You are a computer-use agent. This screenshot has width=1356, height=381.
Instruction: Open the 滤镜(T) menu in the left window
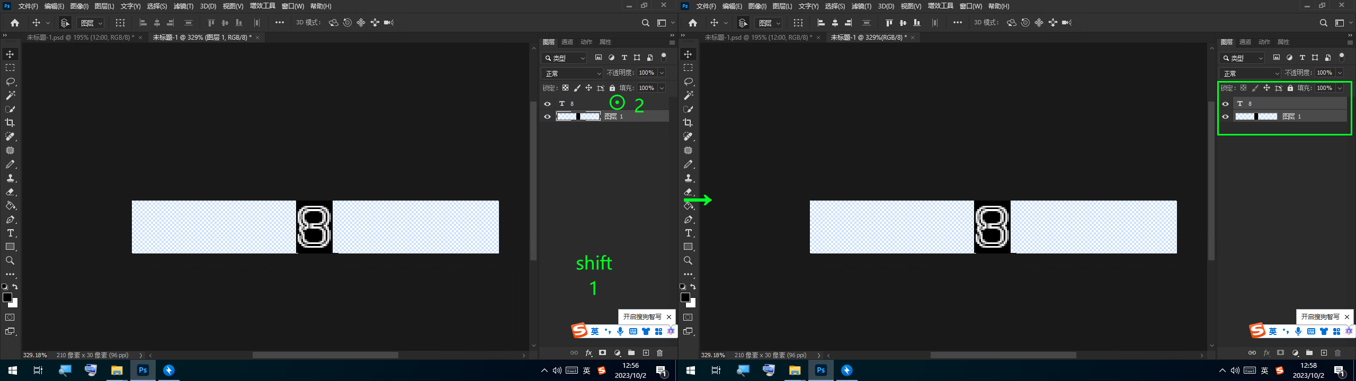(183, 6)
